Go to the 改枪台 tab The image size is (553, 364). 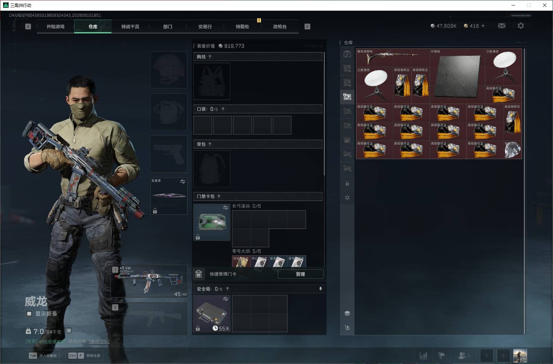pos(280,27)
